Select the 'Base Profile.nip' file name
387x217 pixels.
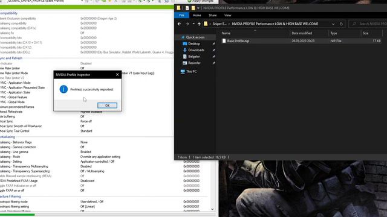click(x=238, y=41)
